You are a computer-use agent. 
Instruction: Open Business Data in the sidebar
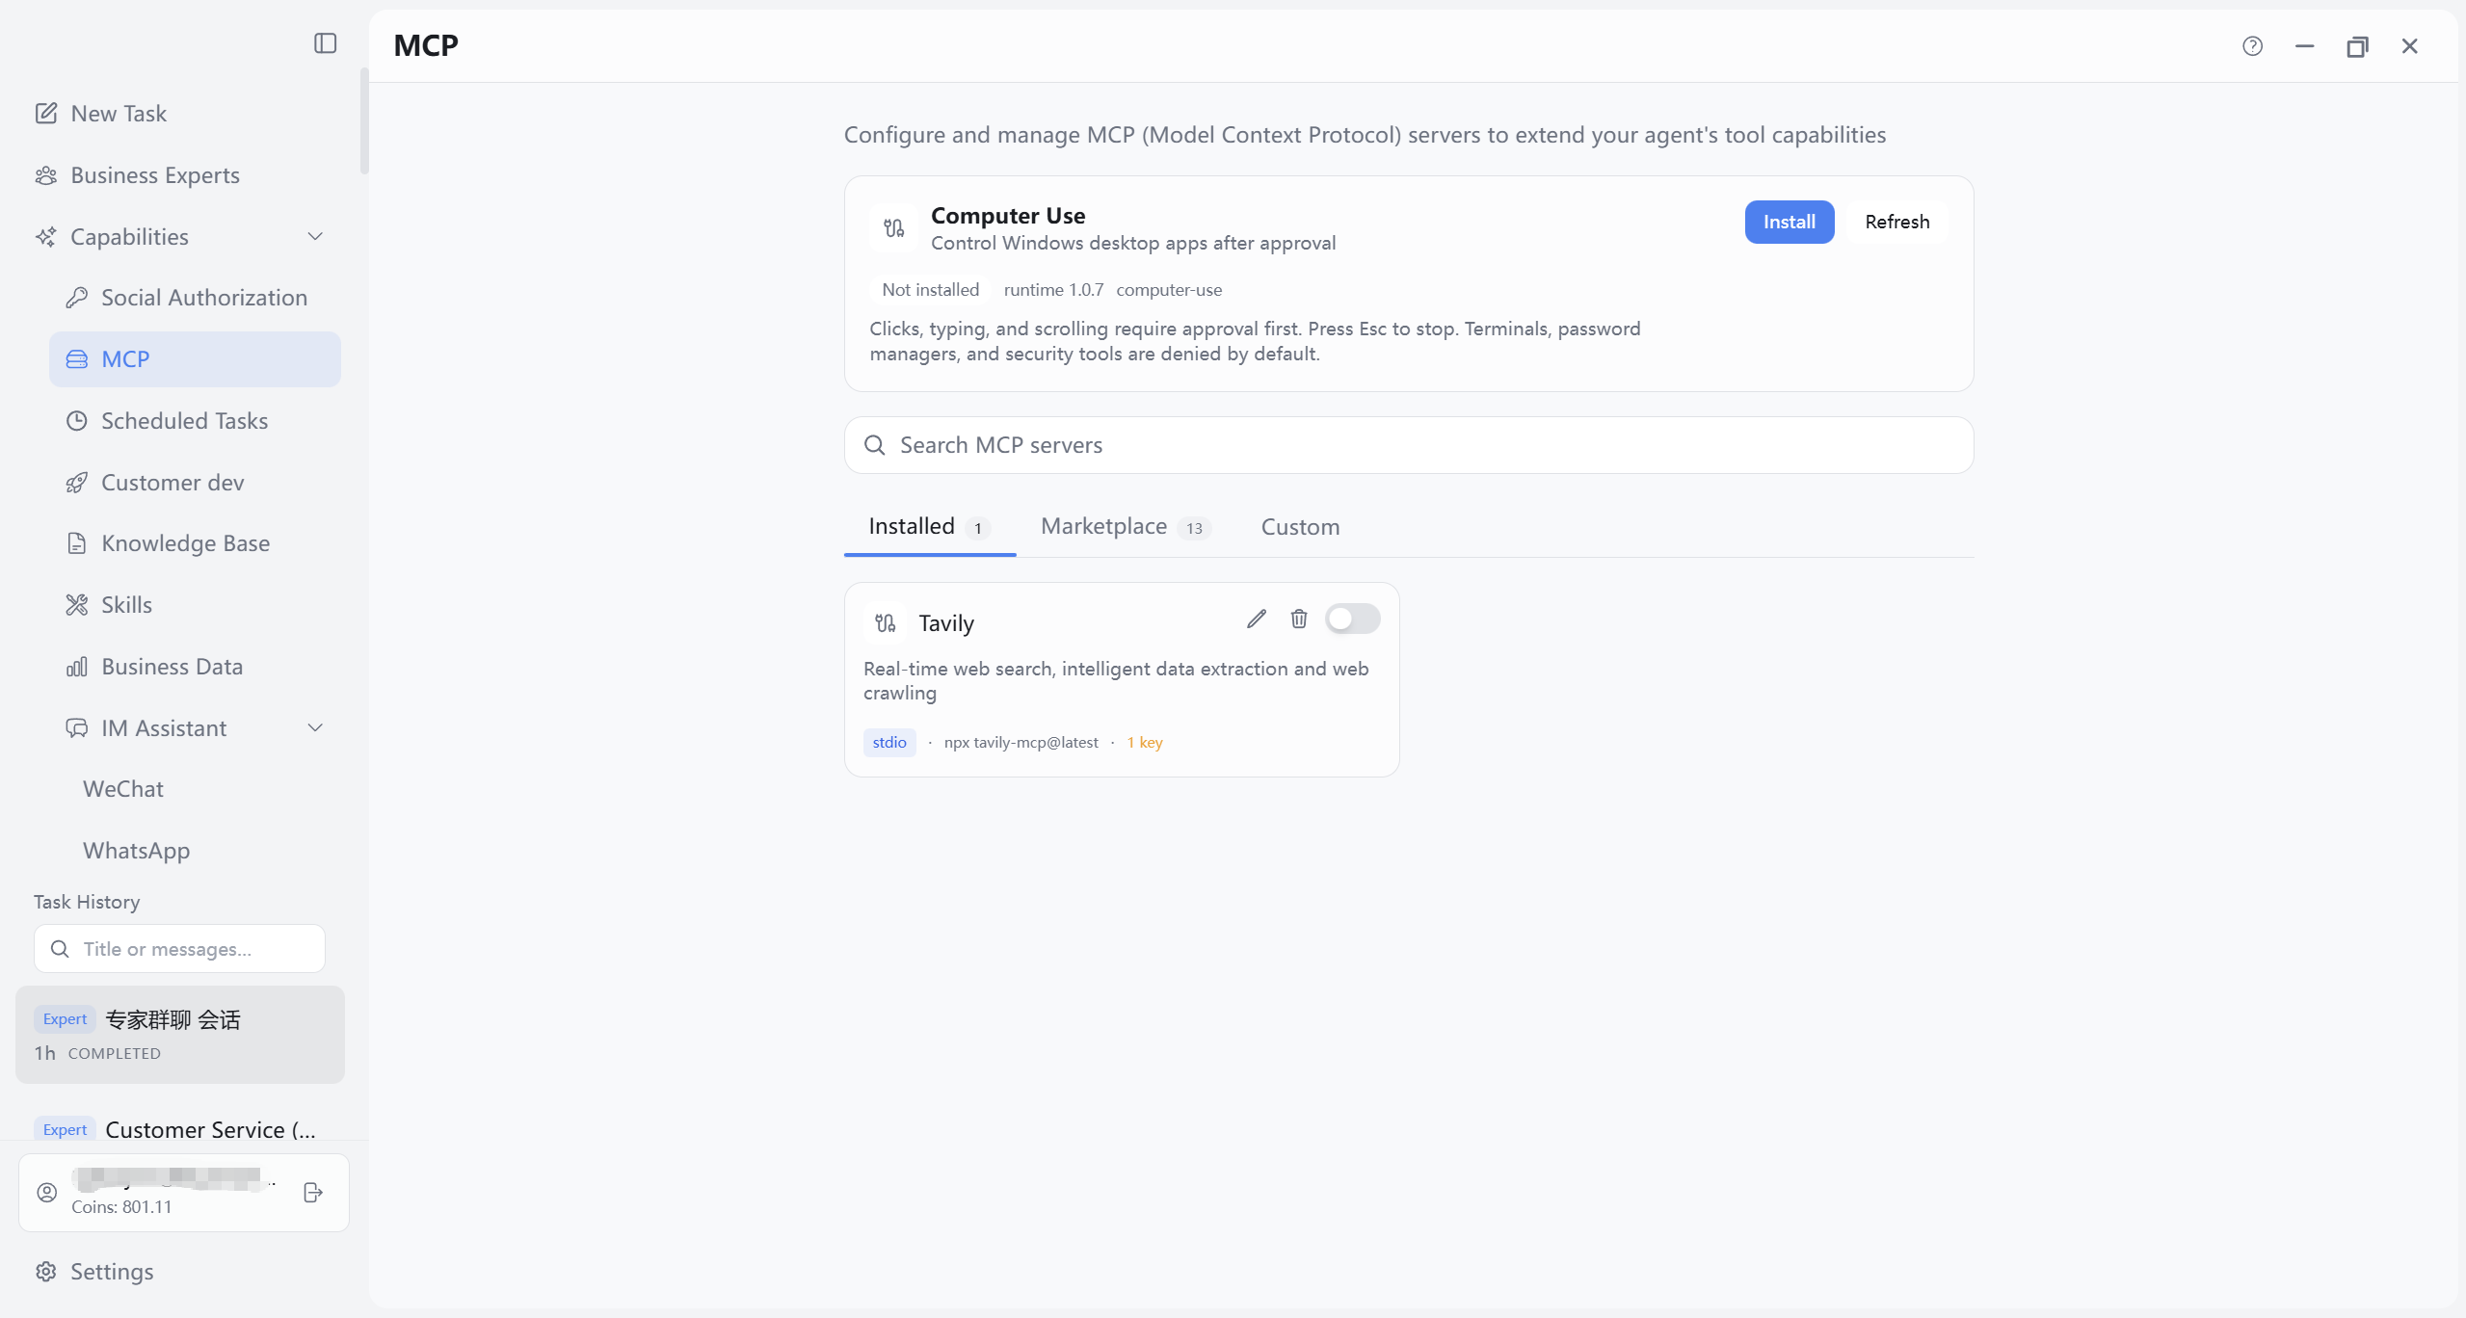(x=195, y=667)
